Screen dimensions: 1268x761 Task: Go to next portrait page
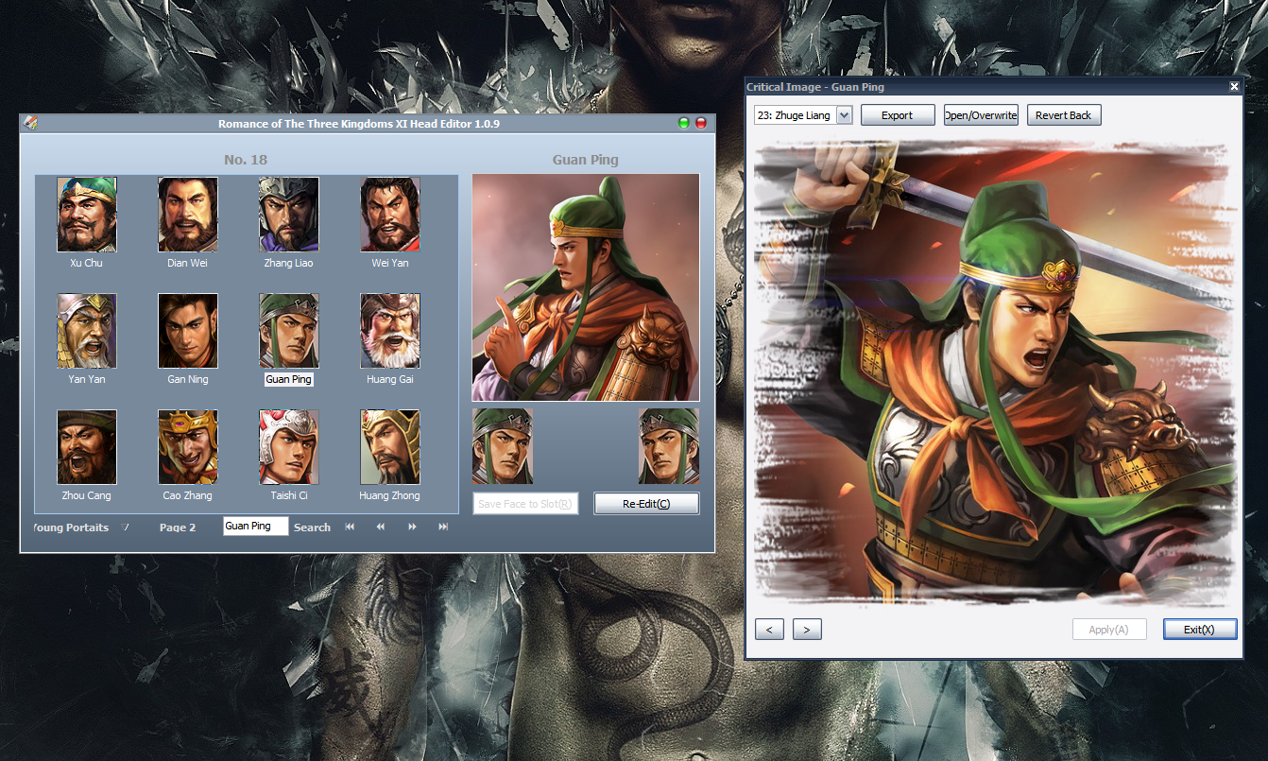[x=412, y=527]
